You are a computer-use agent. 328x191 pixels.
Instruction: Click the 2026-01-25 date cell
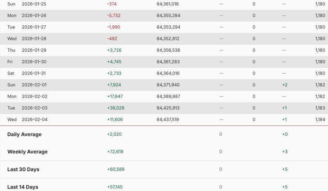34,4
